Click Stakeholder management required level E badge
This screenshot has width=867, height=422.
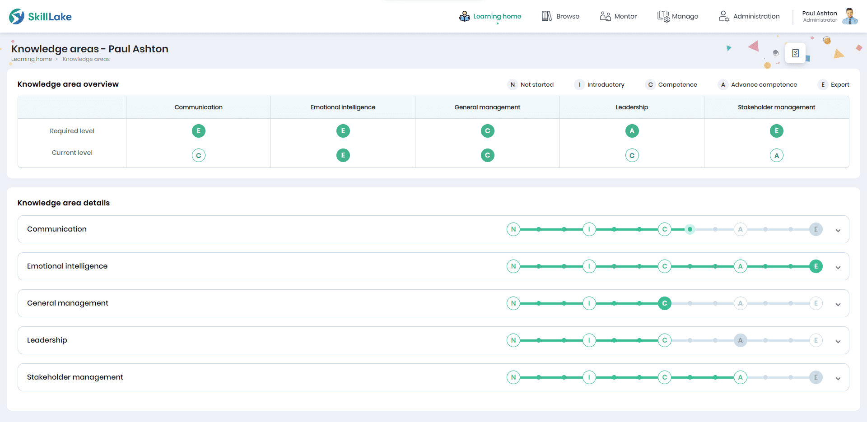776,131
